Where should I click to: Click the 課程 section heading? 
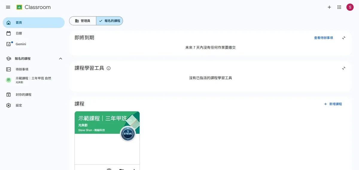pyautogui.click(x=80, y=104)
